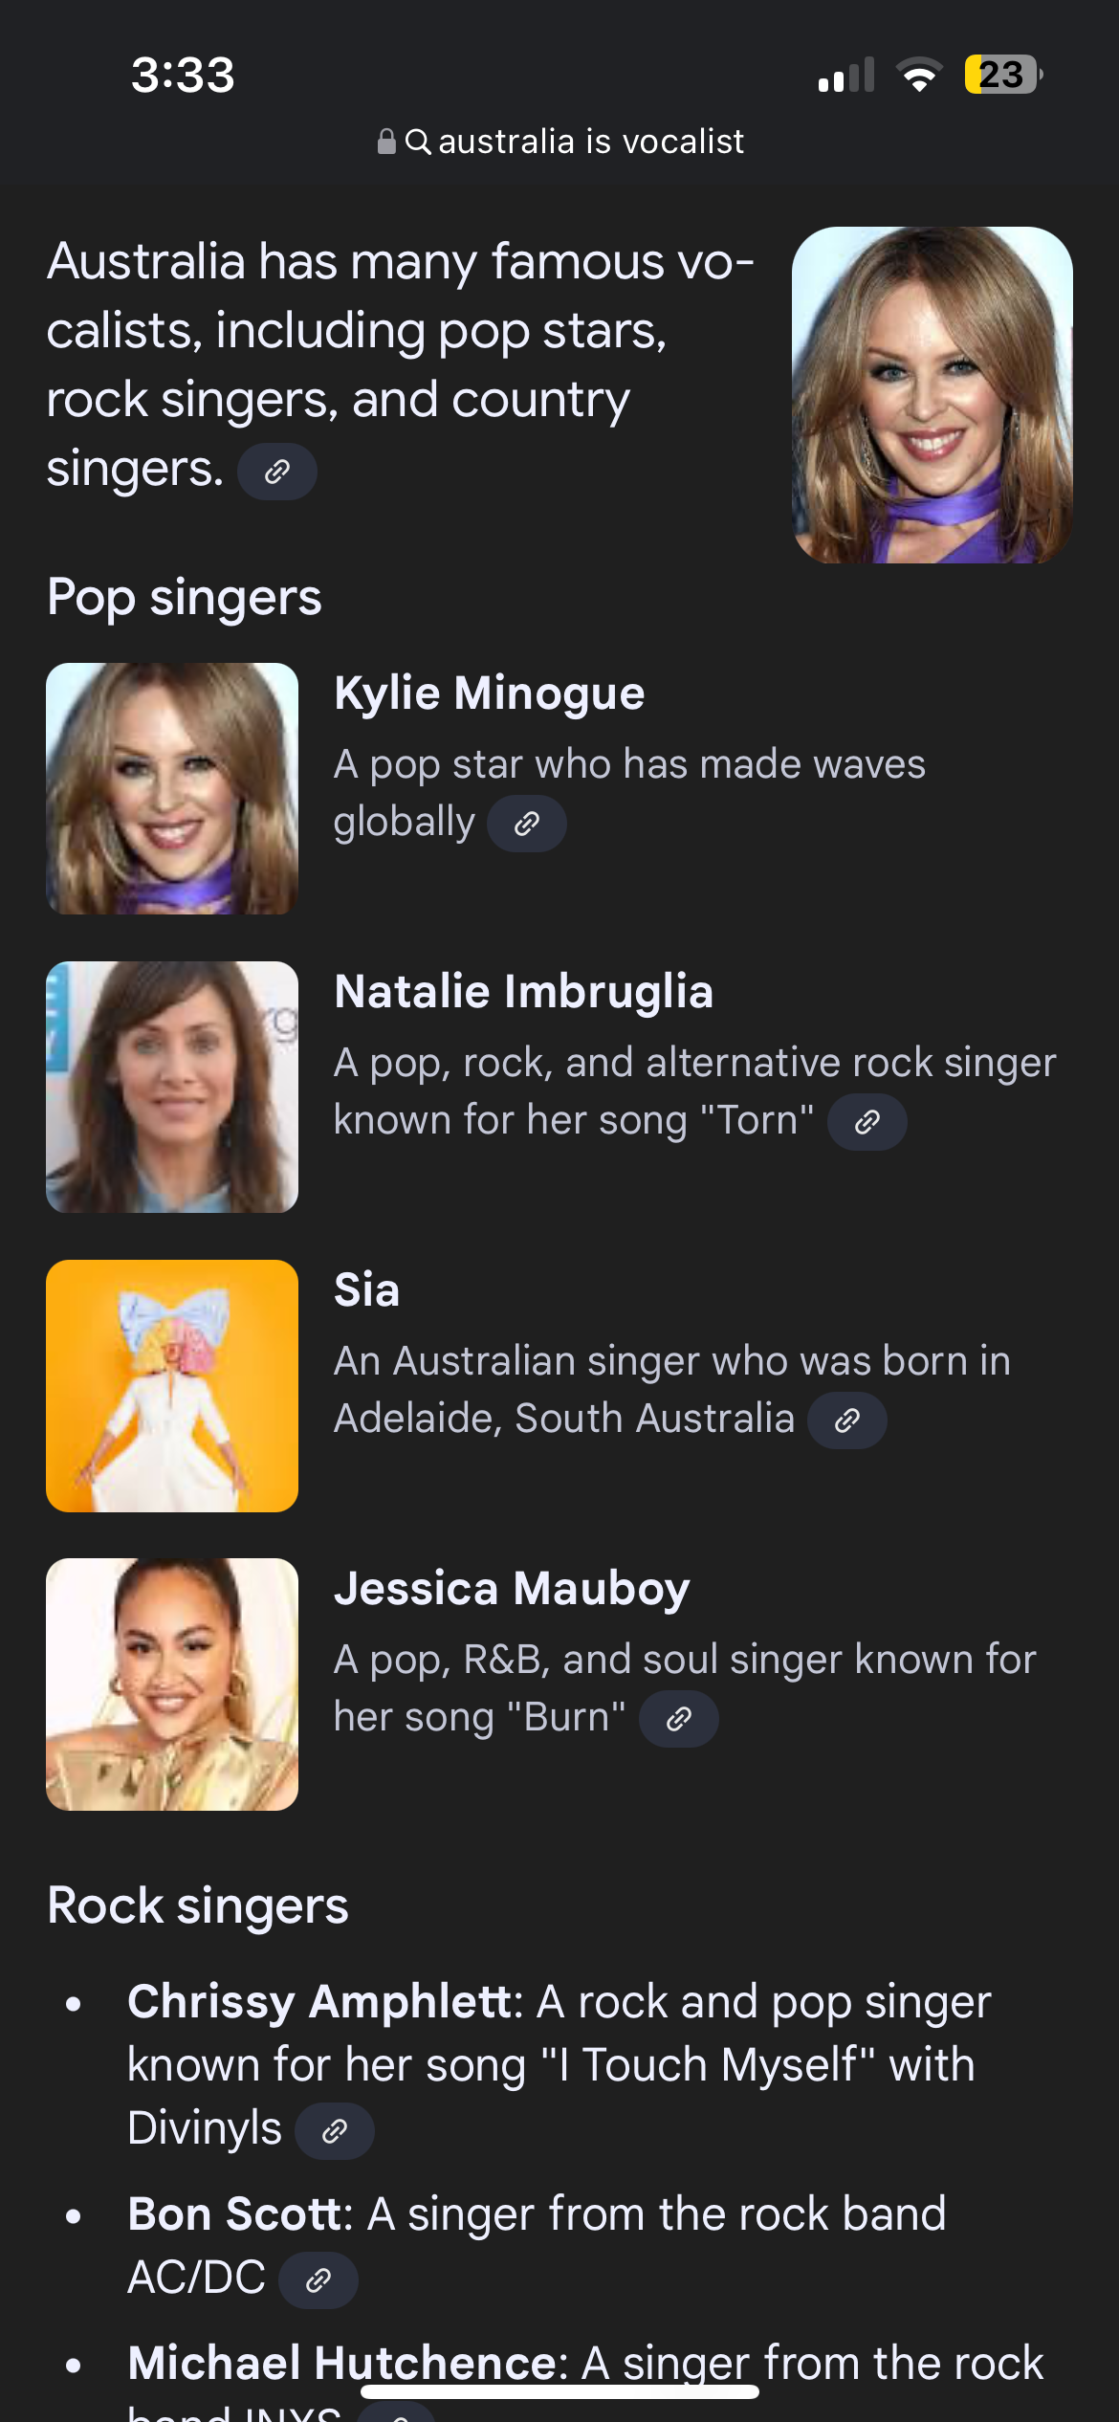Open Jessica Mauboy's thumbnail photo
The width and height of the screenshot is (1119, 2422).
172,1684
